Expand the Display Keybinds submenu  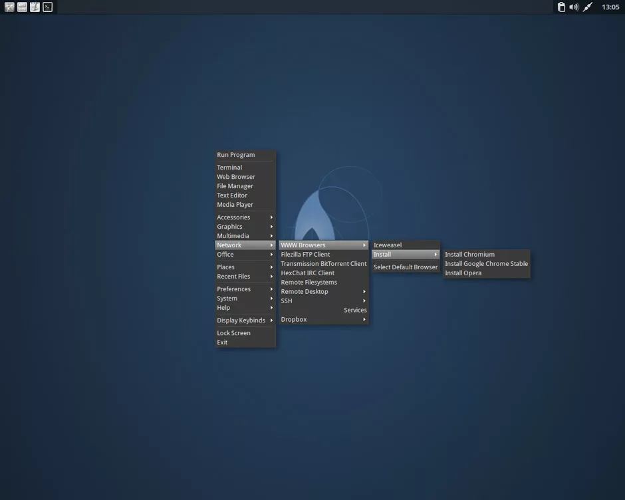(x=245, y=320)
